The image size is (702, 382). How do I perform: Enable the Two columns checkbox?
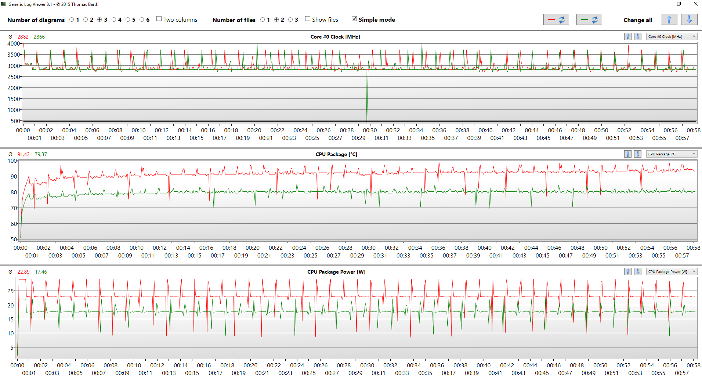tap(159, 19)
